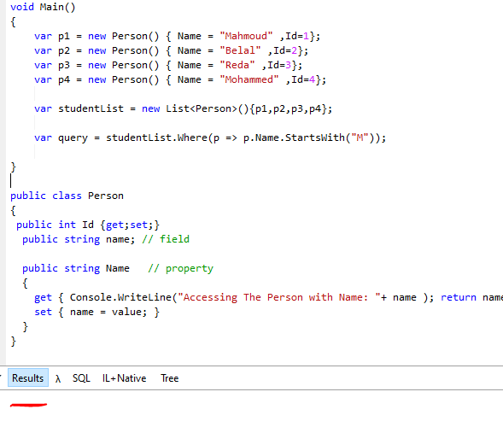The width and height of the screenshot is (503, 427).
Task: Click the {p1,p2,p3,p4} collection initializer
Action: click(x=288, y=108)
